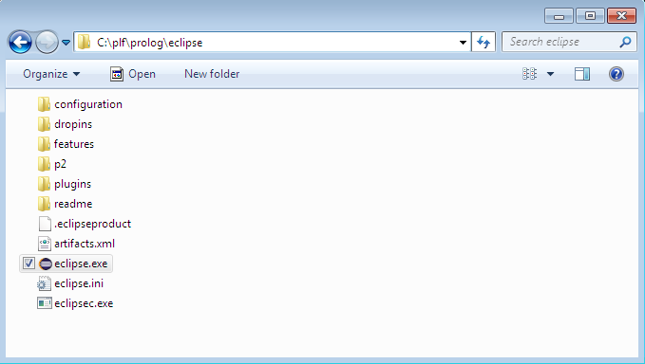Select the readme folder icon

(44, 204)
